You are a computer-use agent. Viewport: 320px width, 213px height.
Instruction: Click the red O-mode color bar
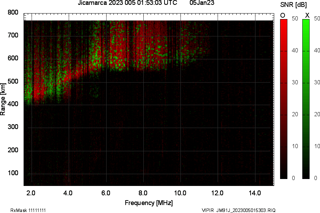pyautogui.click(x=284, y=99)
